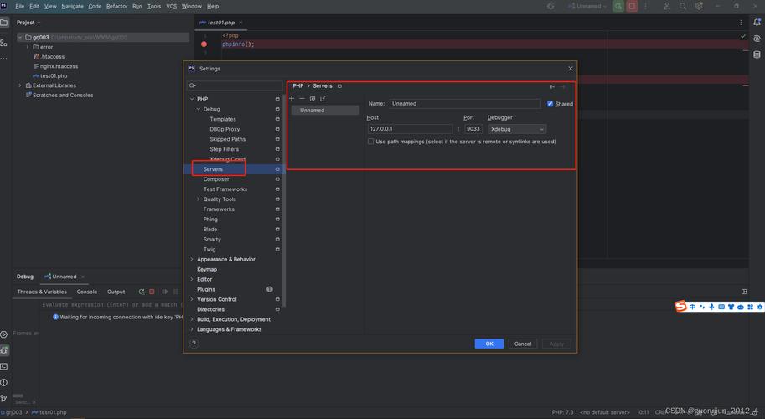Open the AI assistant spiral icon on right sidebar
The image size is (765, 419).
click(757, 39)
